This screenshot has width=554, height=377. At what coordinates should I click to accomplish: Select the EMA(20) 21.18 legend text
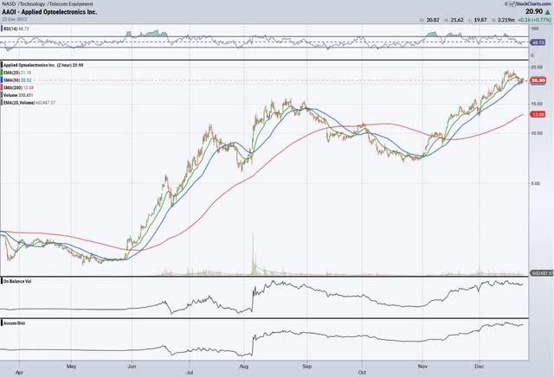pyautogui.click(x=17, y=73)
